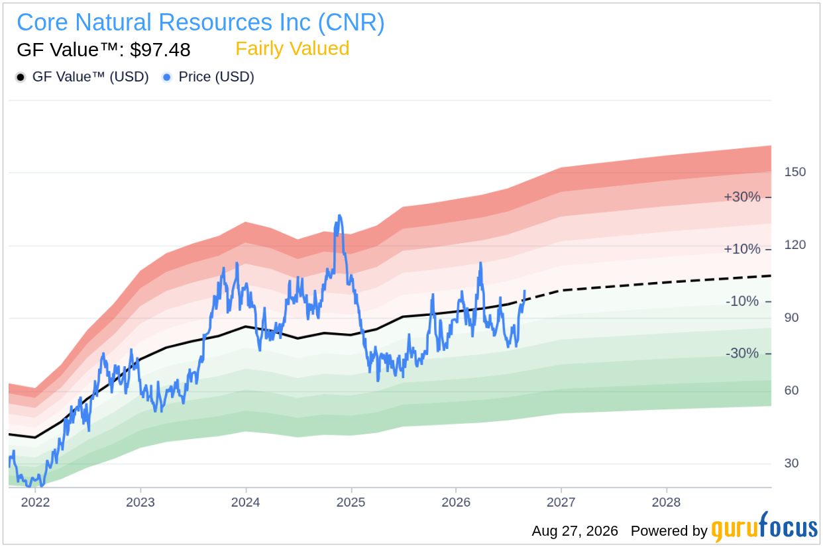The image size is (823, 547).
Task: Click the price peak near late 2024
Action: click(339, 216)
